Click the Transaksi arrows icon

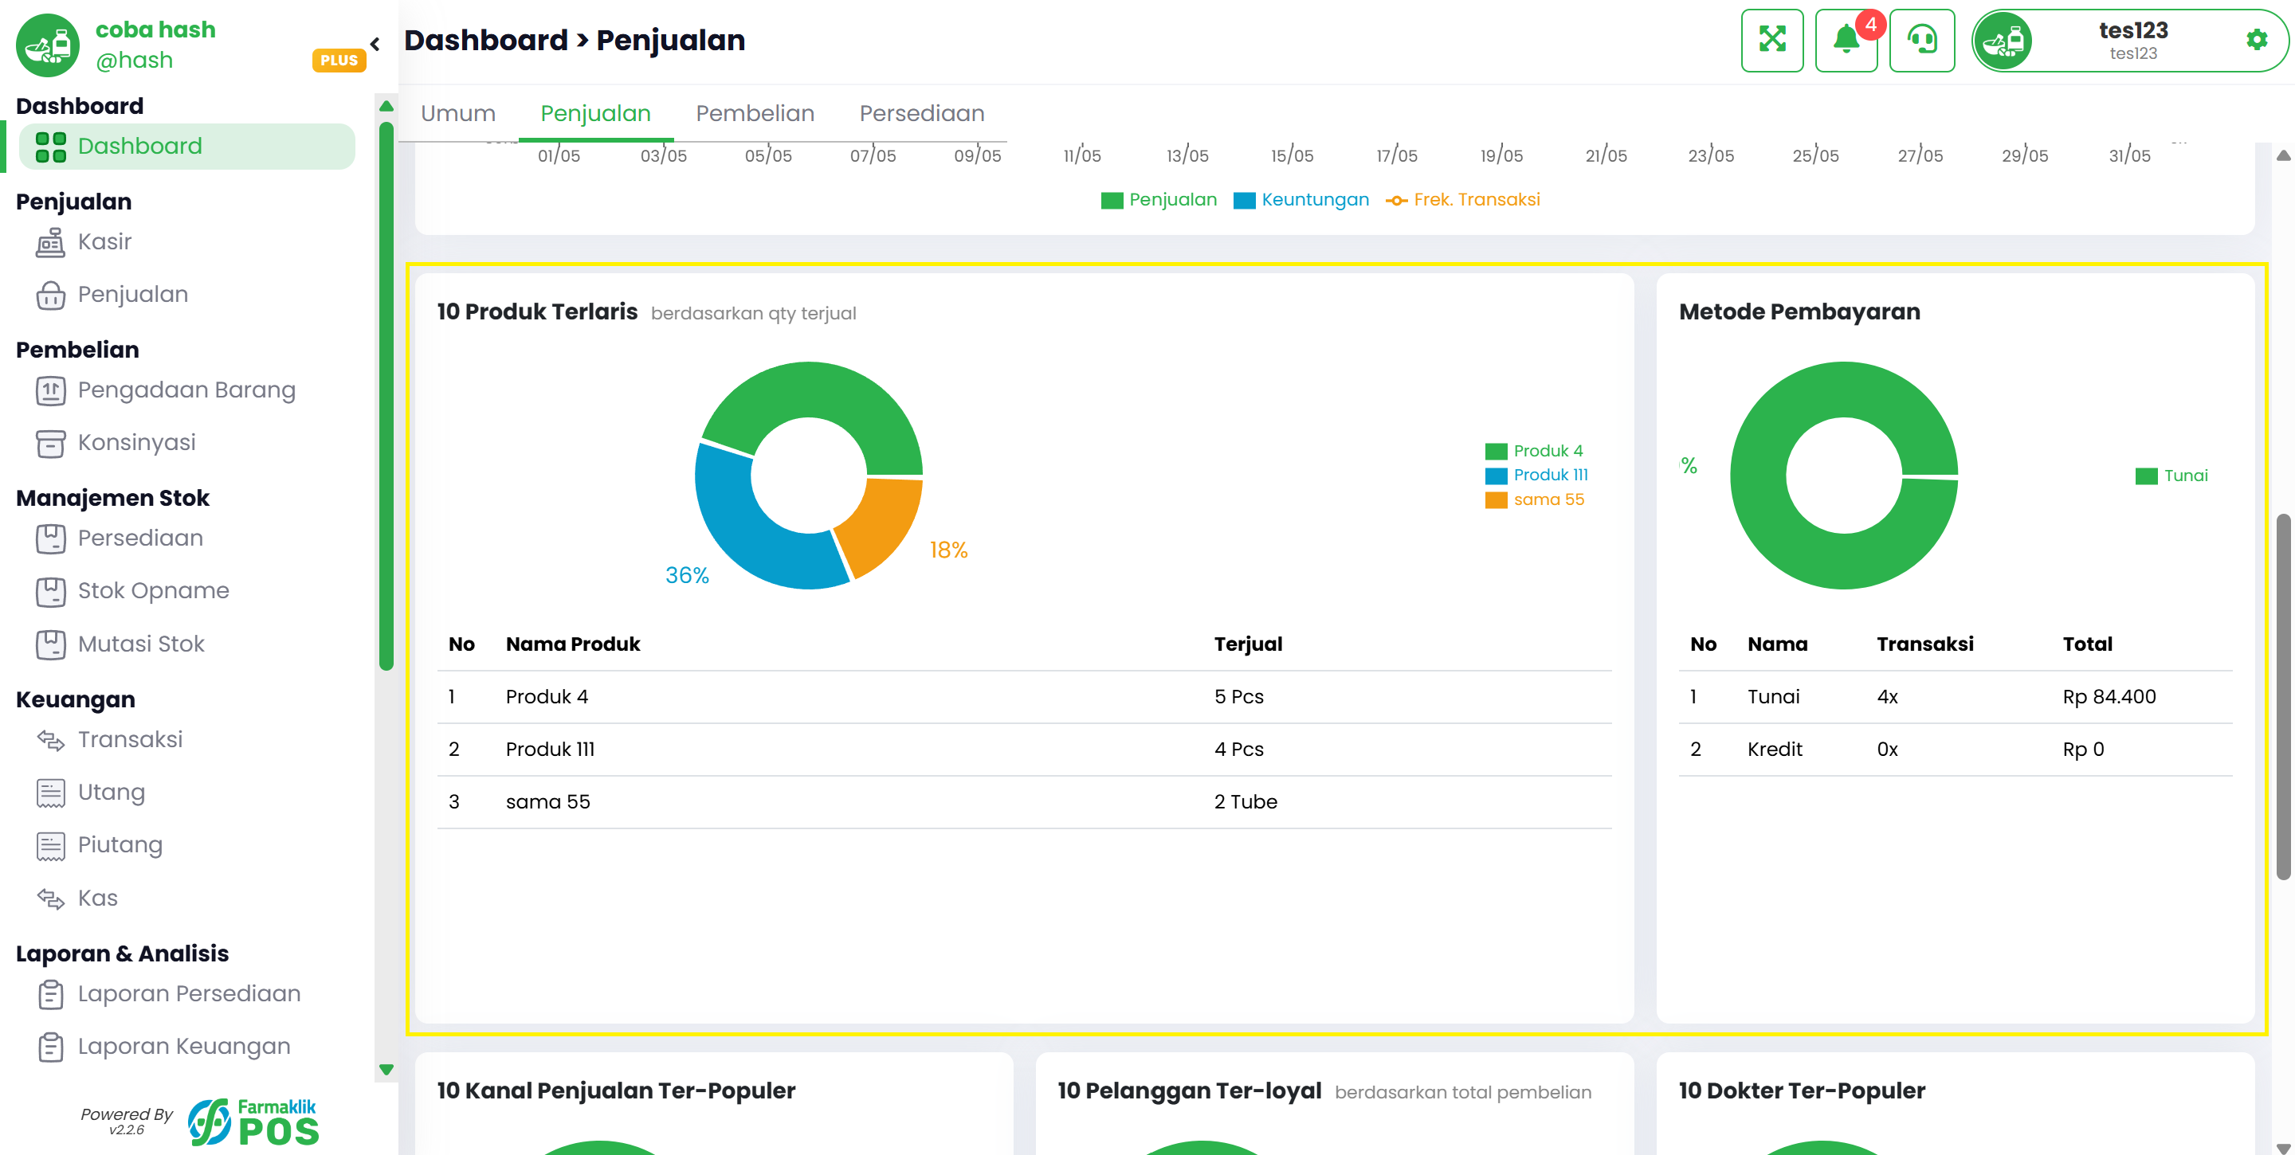(50, 740)
